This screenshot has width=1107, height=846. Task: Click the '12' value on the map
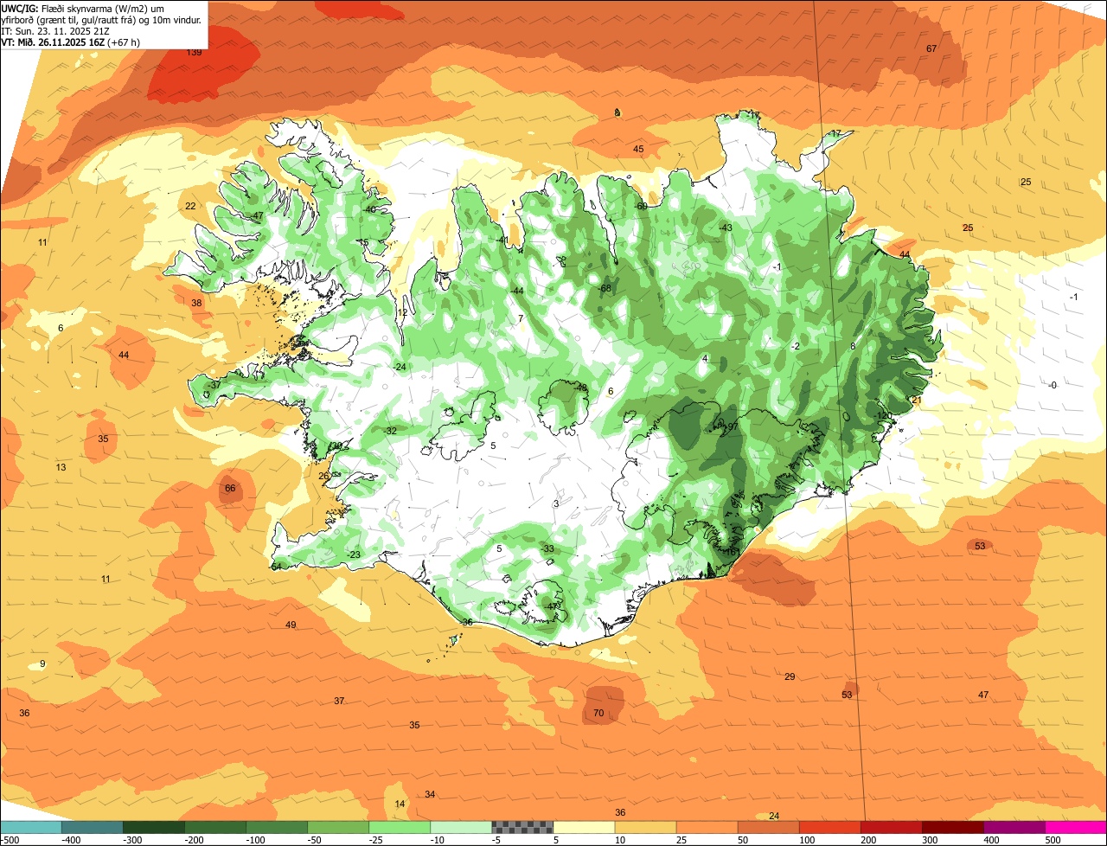pos(402,313)
